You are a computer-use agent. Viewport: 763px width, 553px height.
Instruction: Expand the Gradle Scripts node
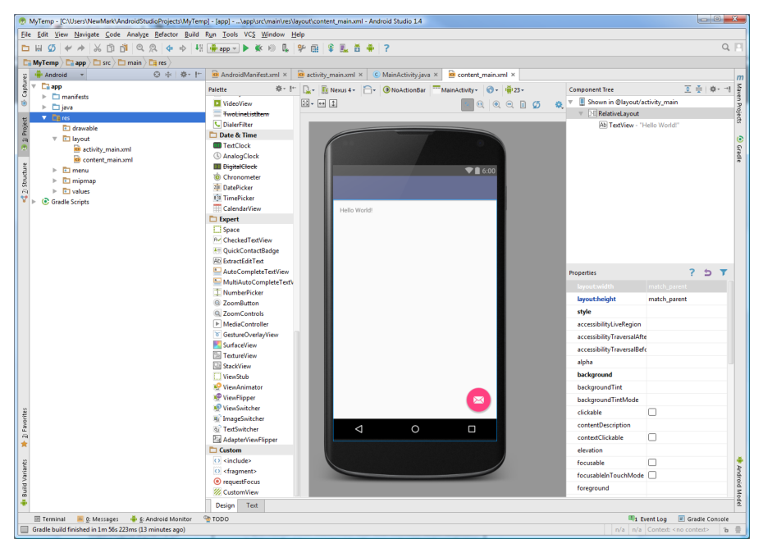(34, 202)
